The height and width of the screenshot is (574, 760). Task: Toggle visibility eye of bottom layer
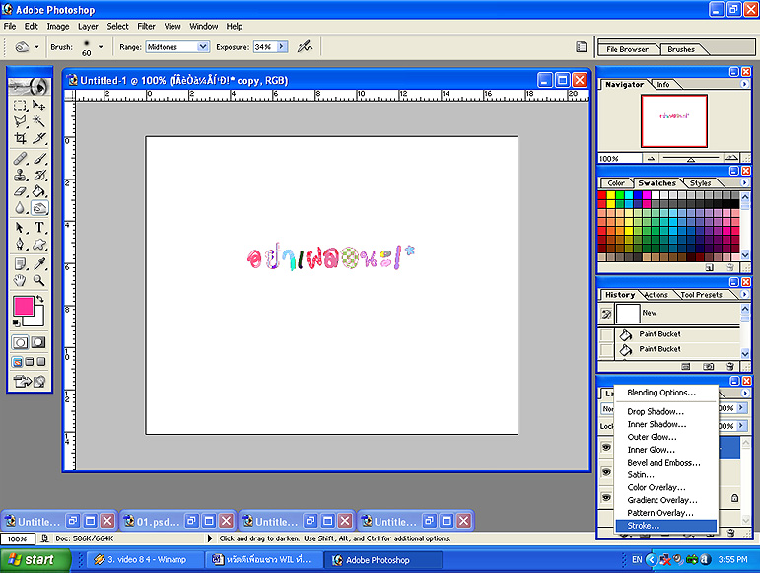(607, 499)
